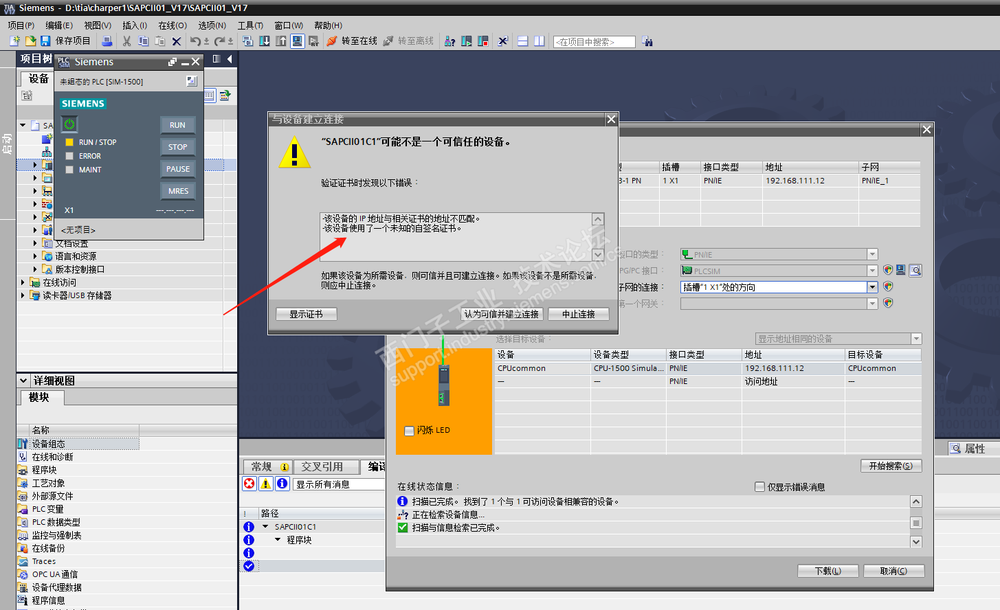Click 显示证书 button
1000x610 pixels.
pos(306,314)
